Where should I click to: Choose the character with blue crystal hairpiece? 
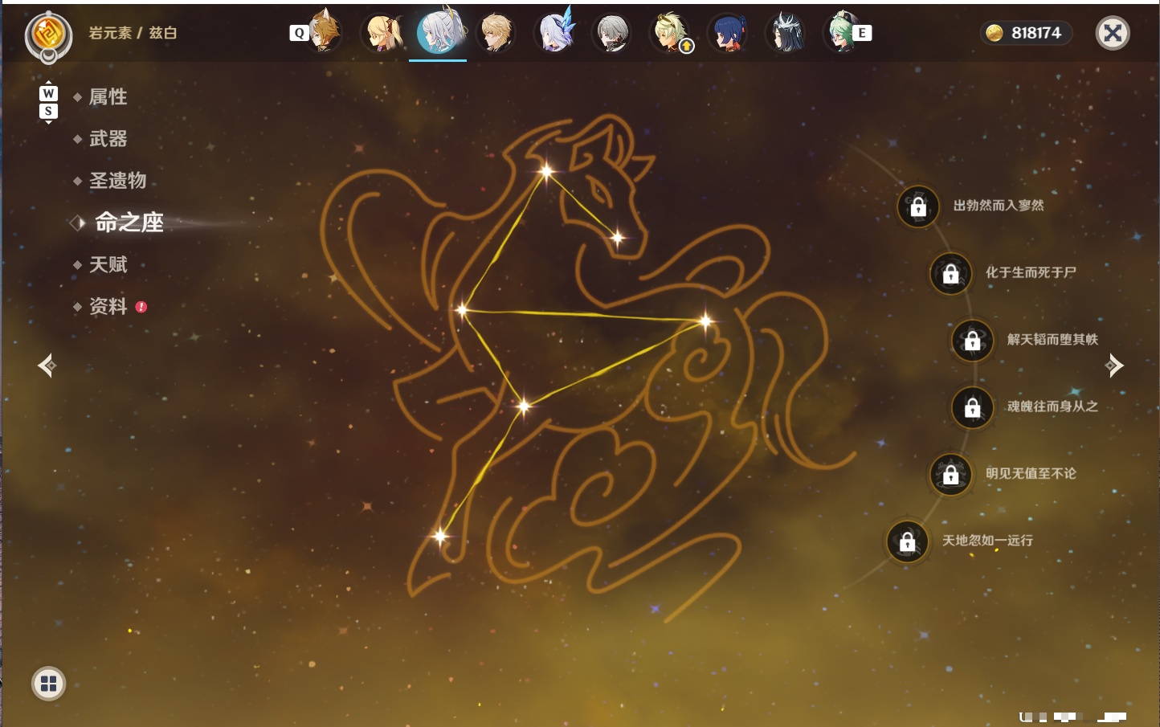click(554, 32)
